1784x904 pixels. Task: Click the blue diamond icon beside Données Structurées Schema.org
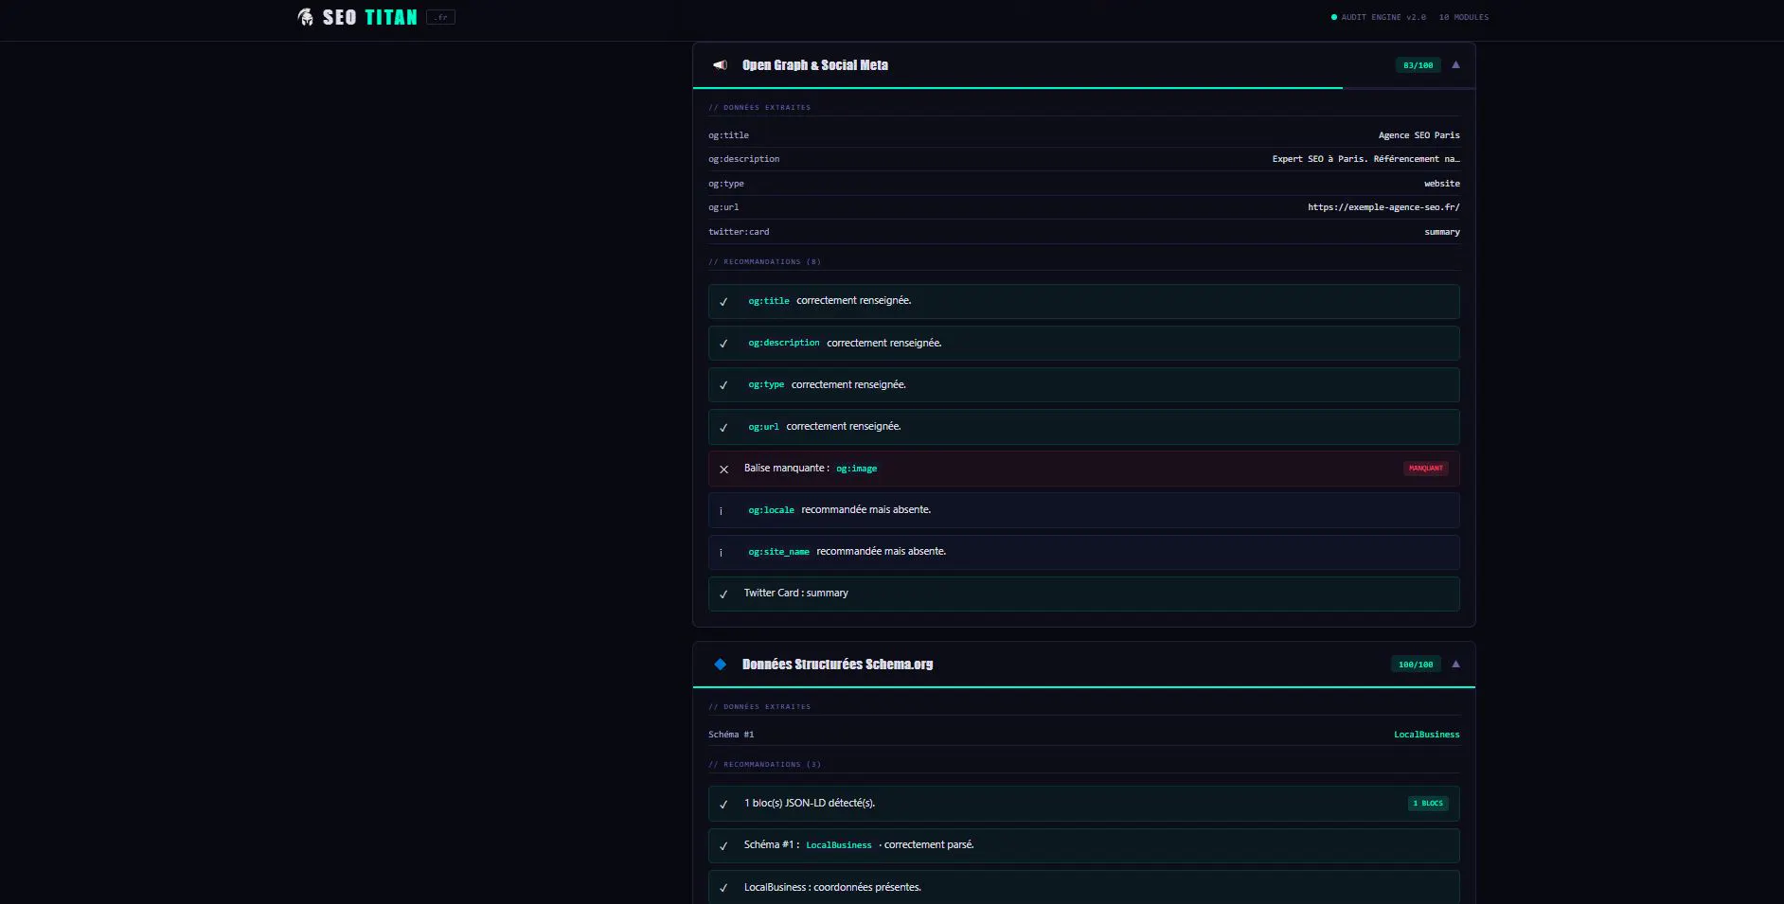tap(721, 665)
